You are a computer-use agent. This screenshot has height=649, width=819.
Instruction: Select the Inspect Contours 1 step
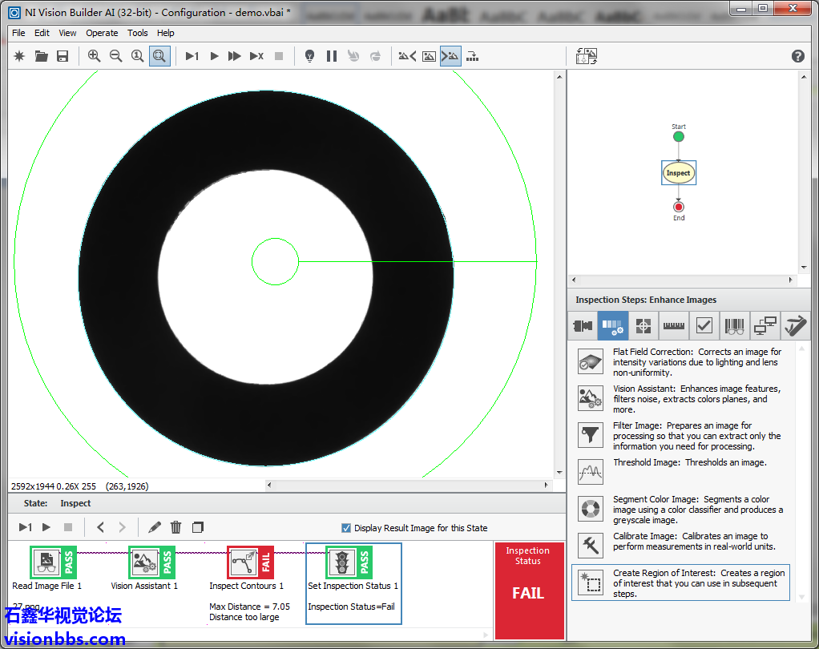250,562
